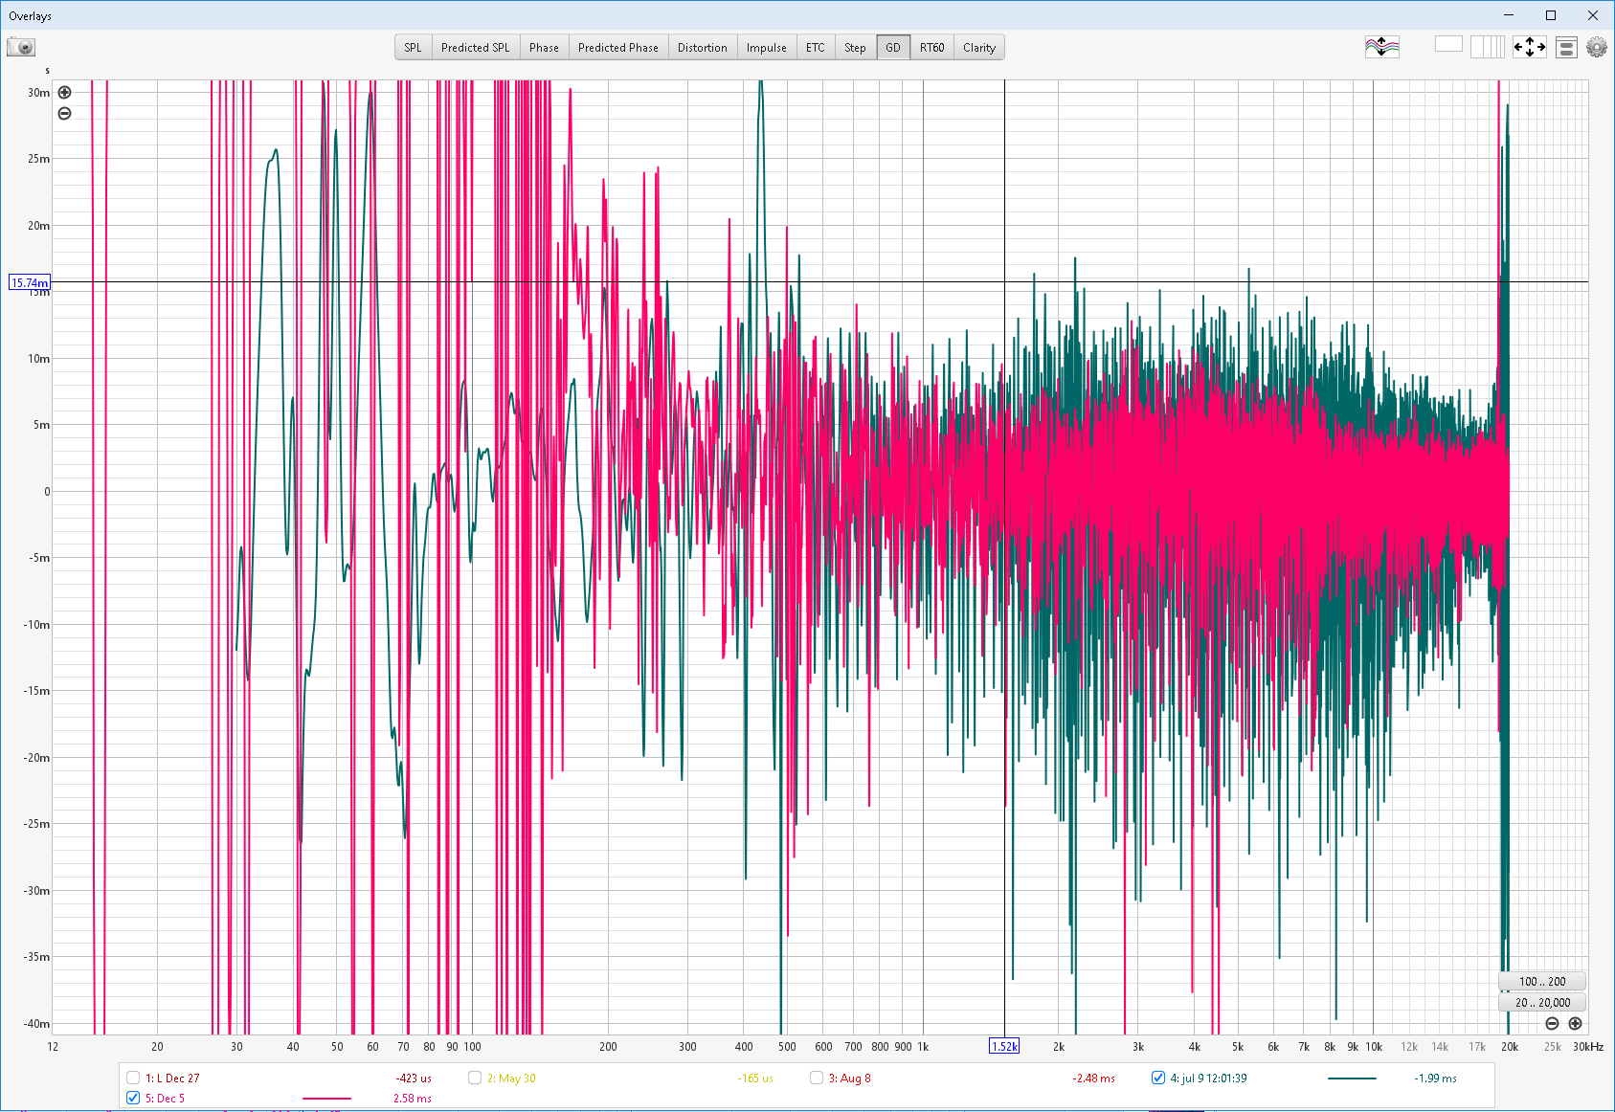Hide the 4: jul 9 12:01:39 trace

click(1158, 1078)
